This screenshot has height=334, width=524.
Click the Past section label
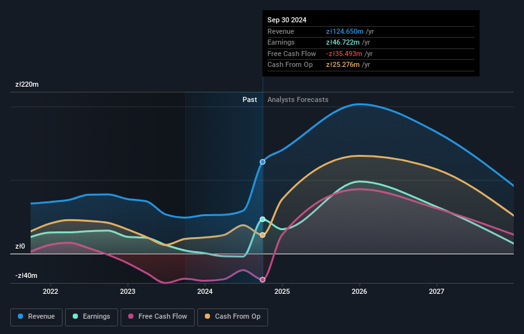tap(250, 100)
